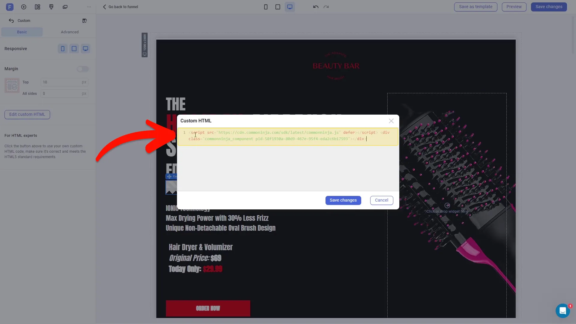This screenshot has width=576, height=324.
Task: Click the Hair Dryer & Volumizer text
Action: tap(201, 247)
